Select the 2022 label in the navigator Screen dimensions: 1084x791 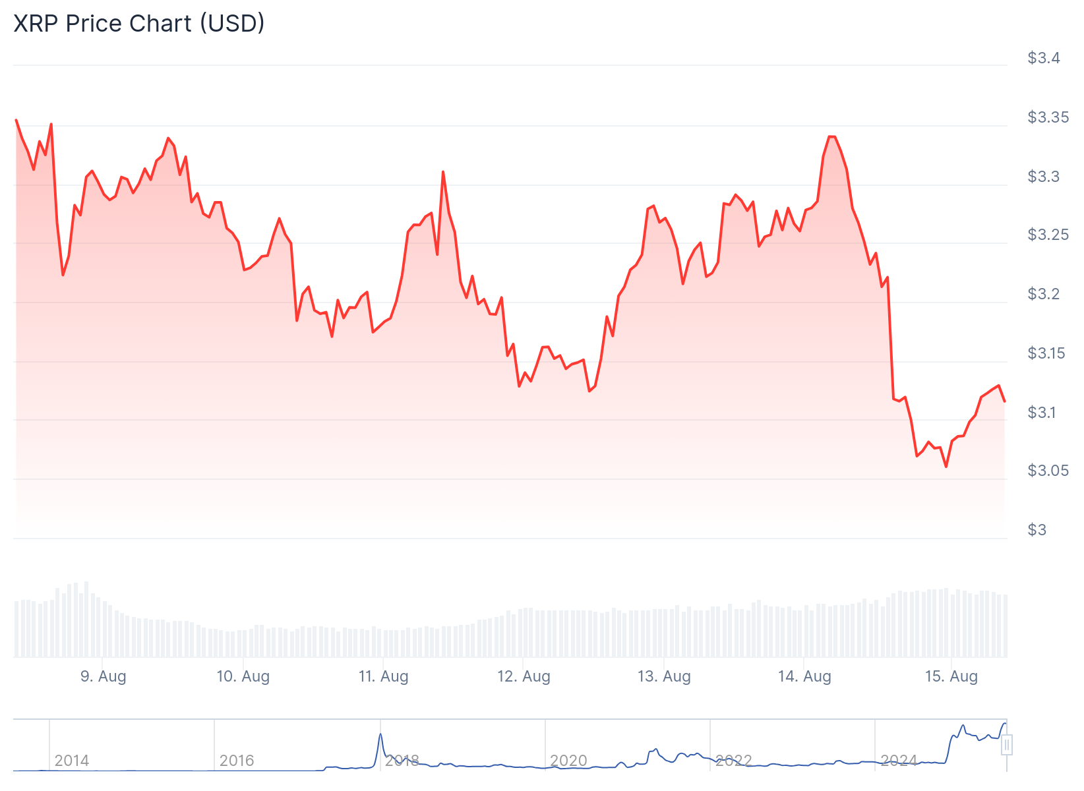(733, 761)
